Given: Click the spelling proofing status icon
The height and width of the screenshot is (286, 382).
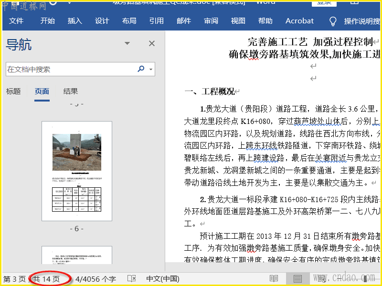Looking at the screenshot, I should [x=132, y=279].
